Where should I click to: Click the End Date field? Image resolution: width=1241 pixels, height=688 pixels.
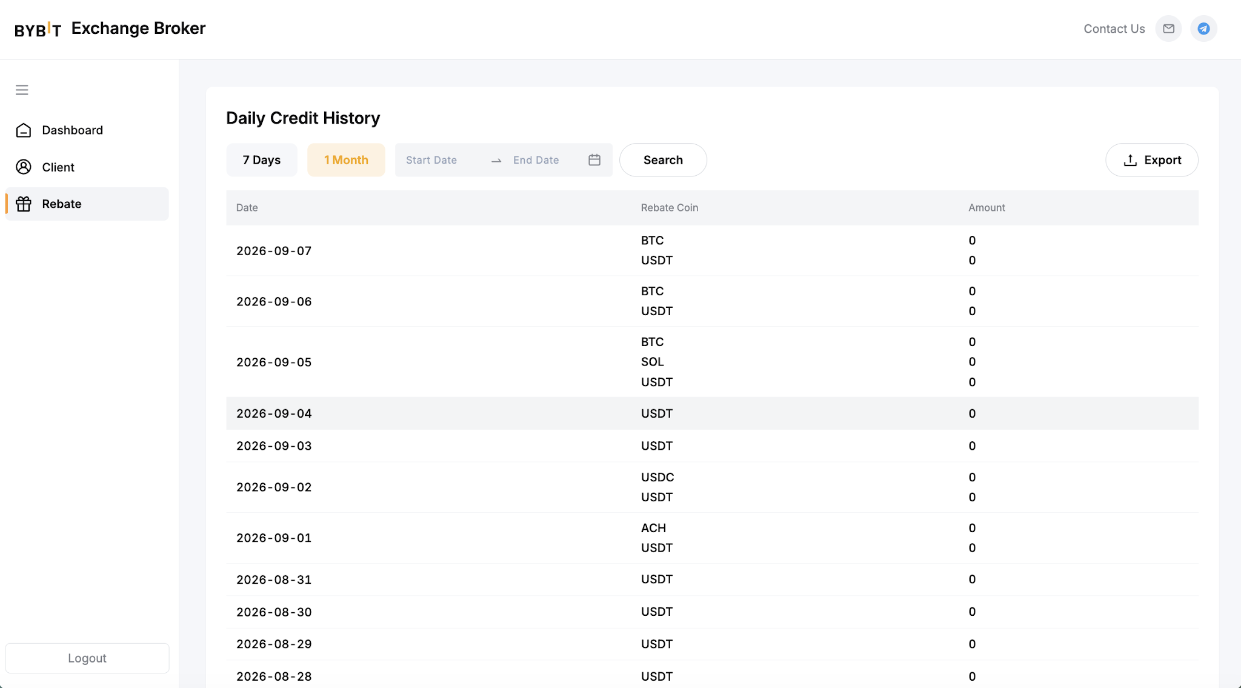545,160
